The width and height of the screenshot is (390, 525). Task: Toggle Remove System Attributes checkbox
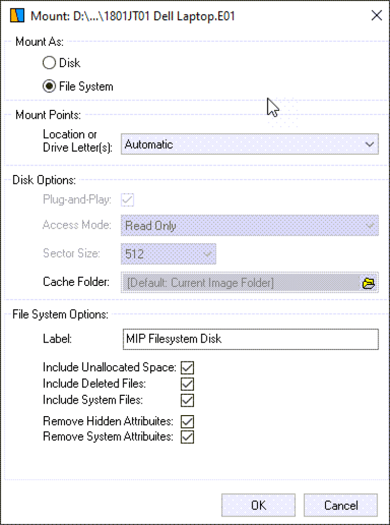[x=188, y=436]
